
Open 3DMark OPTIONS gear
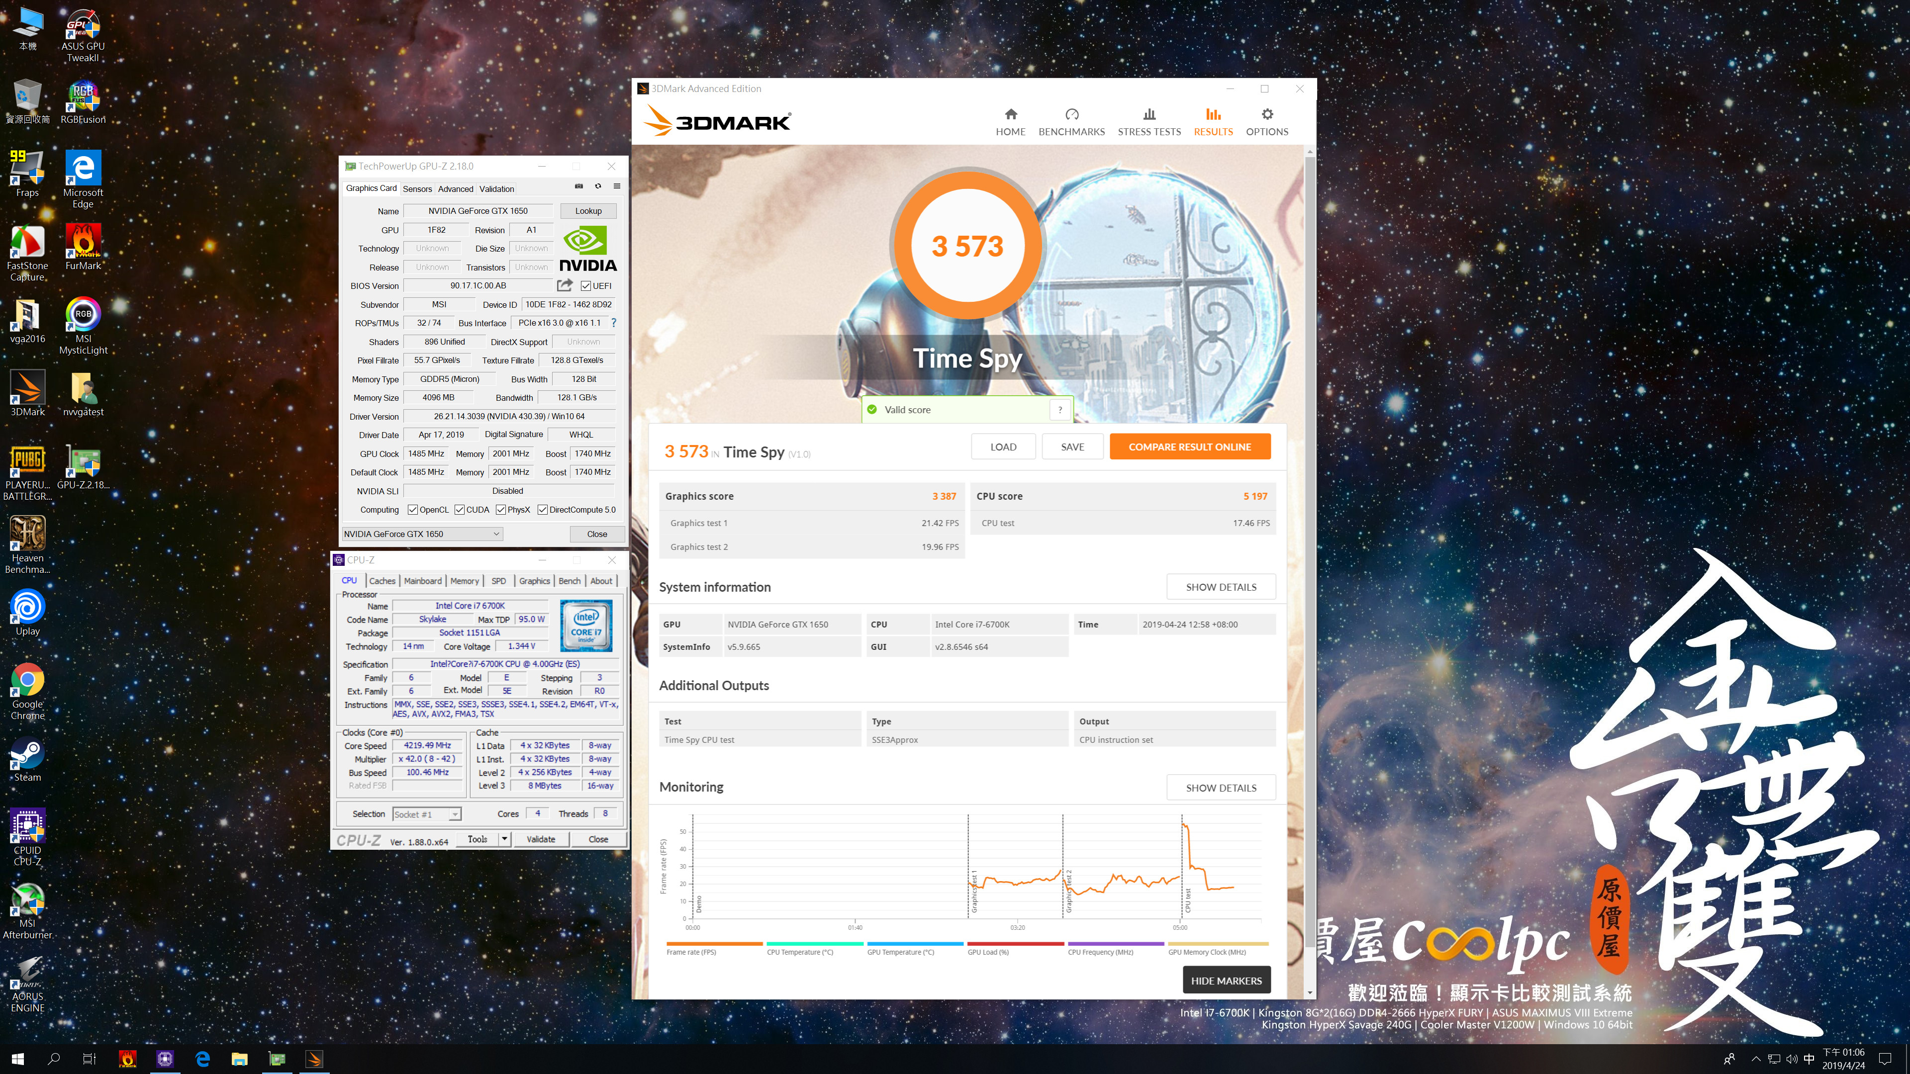tap(1267, 122)
